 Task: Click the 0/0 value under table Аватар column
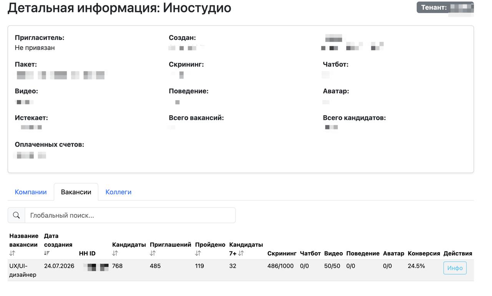coord(387,266)
